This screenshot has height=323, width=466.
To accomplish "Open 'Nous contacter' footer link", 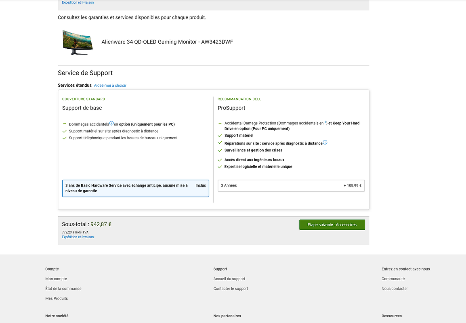I will 395,289.
